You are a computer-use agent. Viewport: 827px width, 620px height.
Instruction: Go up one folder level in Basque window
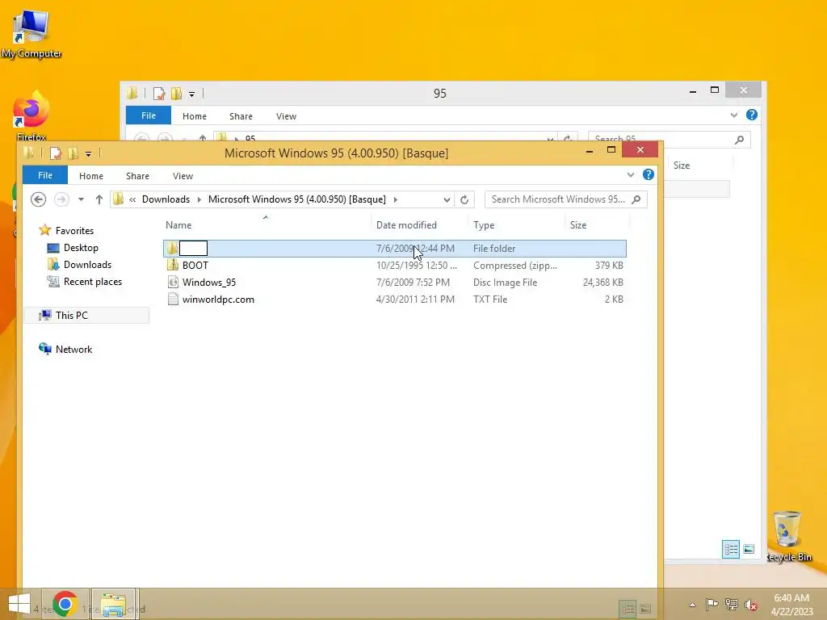point(99,199)
